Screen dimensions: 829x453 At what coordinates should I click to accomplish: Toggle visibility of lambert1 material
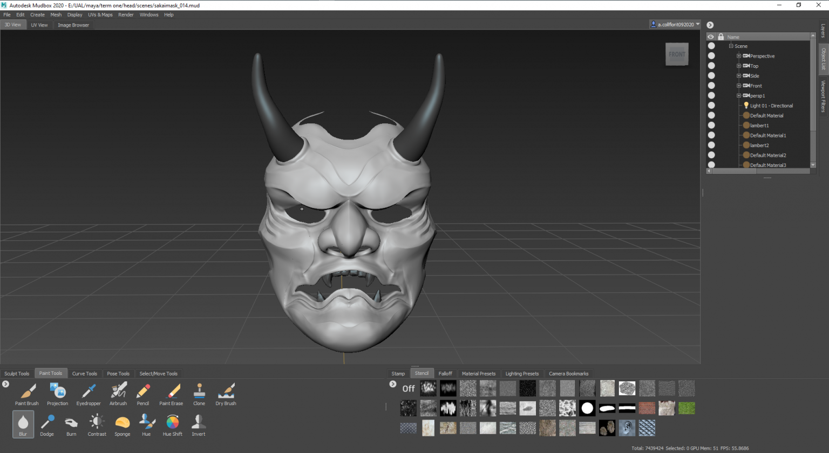tap(711, 125)
